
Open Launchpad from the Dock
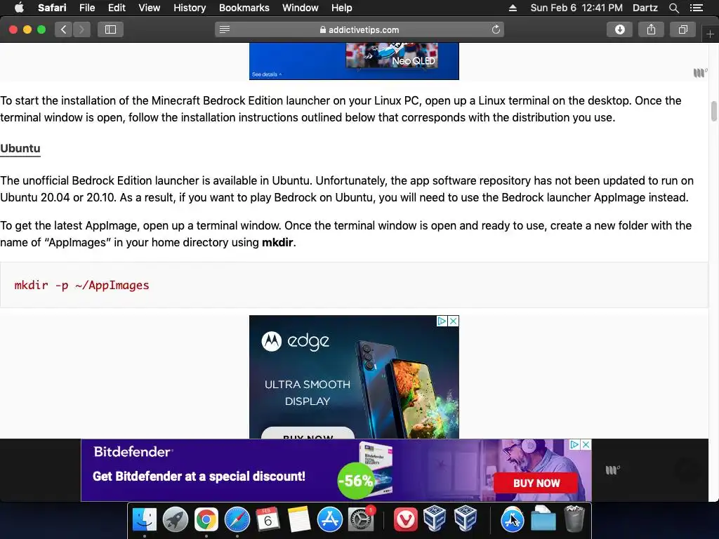coord(175,520)
